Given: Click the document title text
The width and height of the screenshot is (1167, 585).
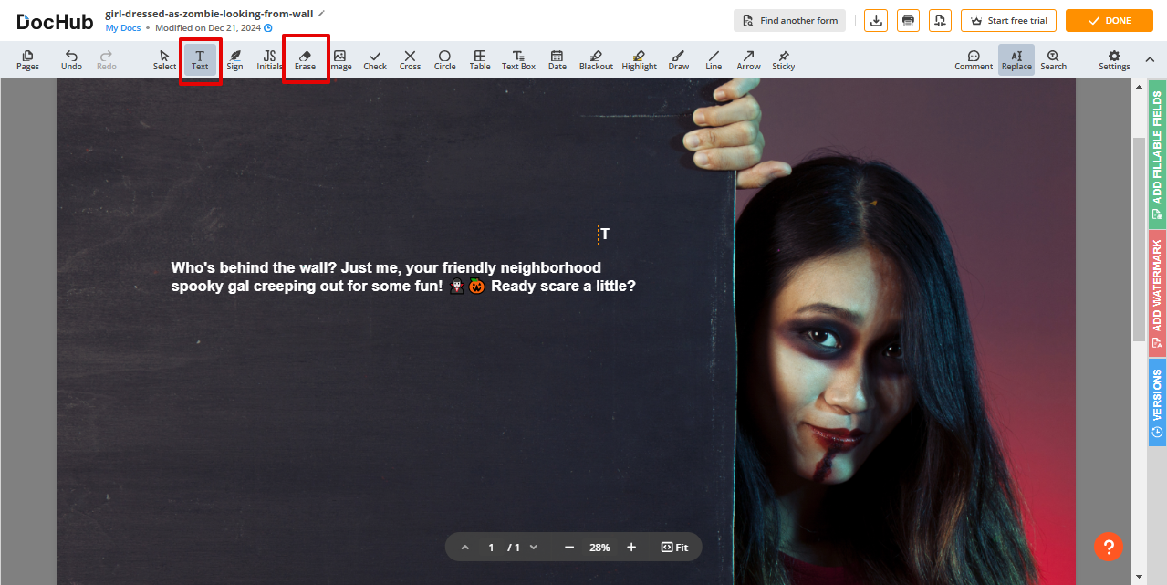Looking at the screenshot, I should [209, 14].
